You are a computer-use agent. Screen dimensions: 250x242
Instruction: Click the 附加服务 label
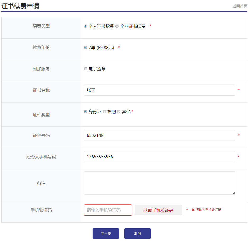click(41, 69)
